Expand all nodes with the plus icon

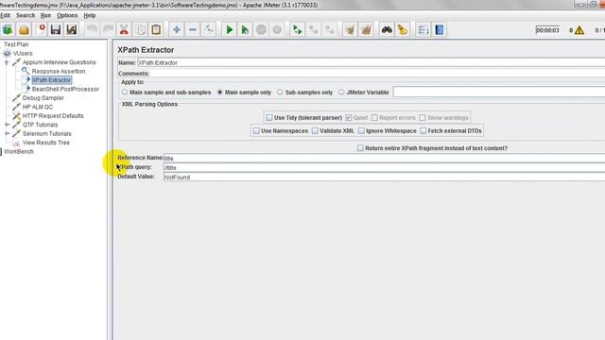pos(177,29)
